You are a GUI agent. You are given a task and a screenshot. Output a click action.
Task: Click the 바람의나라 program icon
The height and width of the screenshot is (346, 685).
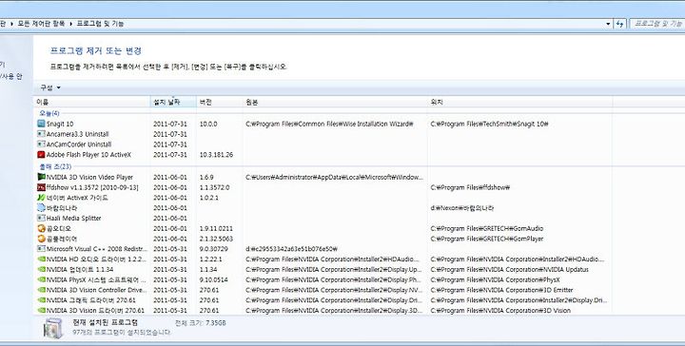pyautogui.click(x=41, y=208)
